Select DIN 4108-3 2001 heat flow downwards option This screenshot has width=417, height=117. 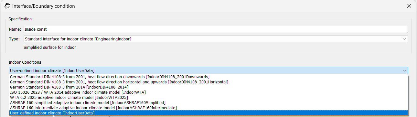[x=208, y=77]
